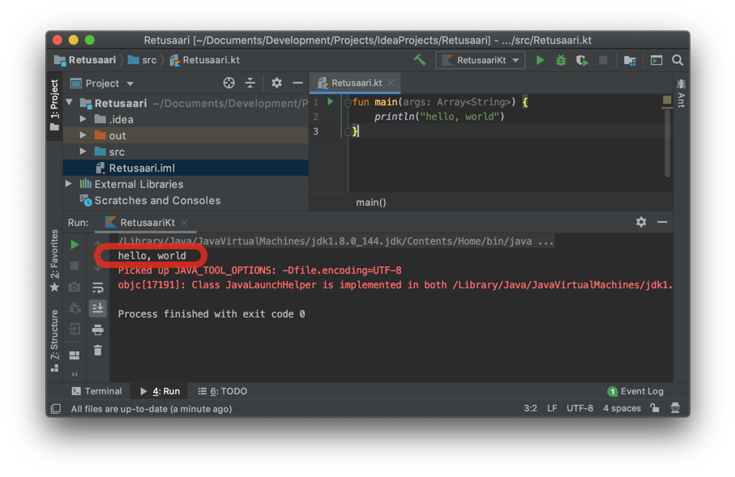Click the editor vertical scrollbar
735x477 pixels.
tap(667, 143)
